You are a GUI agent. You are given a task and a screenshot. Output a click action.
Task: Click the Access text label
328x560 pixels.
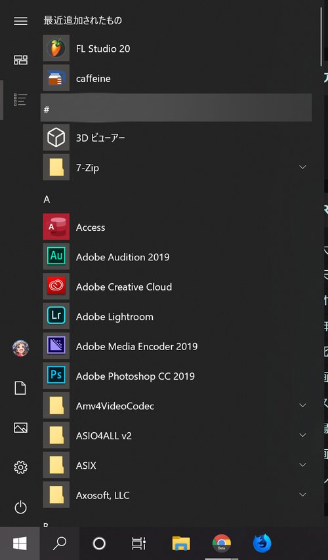pyautogui.click(x=91, y=228)
